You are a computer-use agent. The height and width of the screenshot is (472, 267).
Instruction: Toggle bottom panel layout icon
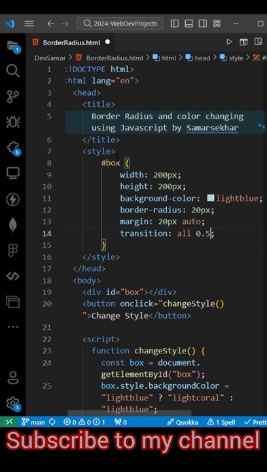[x=188, y=24]
